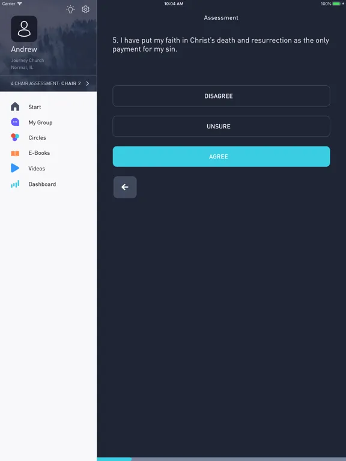346x461 pixels.
Task: Click the Videos play icon
Action: click(x=15, y=168)
